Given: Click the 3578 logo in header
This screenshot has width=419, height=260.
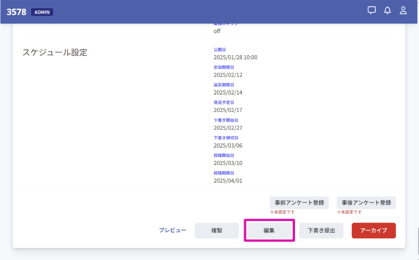Looking at the screenshot, I should (16, 12).
